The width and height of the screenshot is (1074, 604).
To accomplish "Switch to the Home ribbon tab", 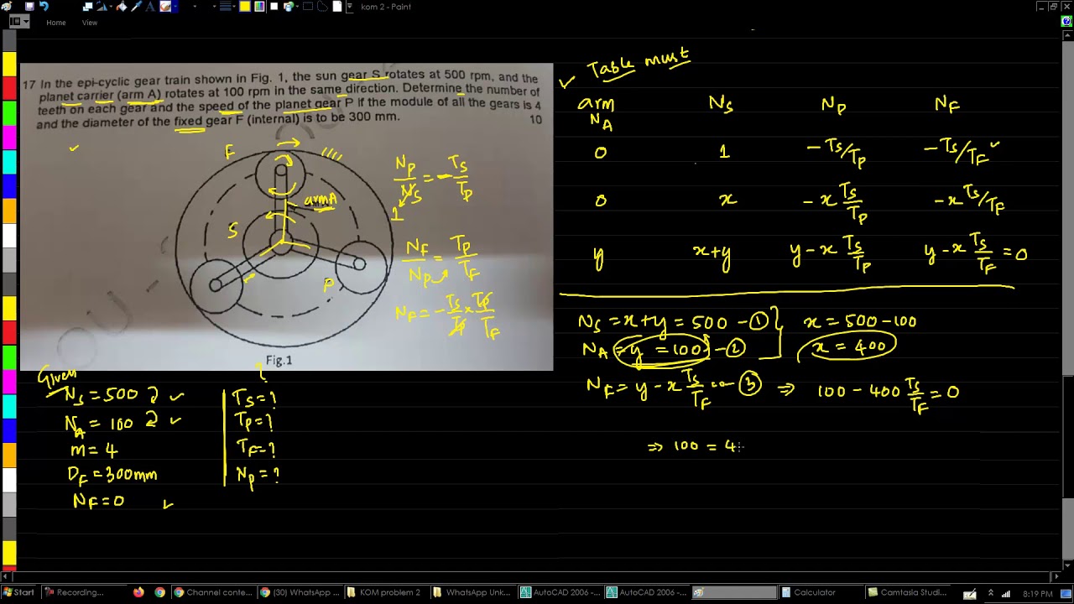I will tap(56, 23).
